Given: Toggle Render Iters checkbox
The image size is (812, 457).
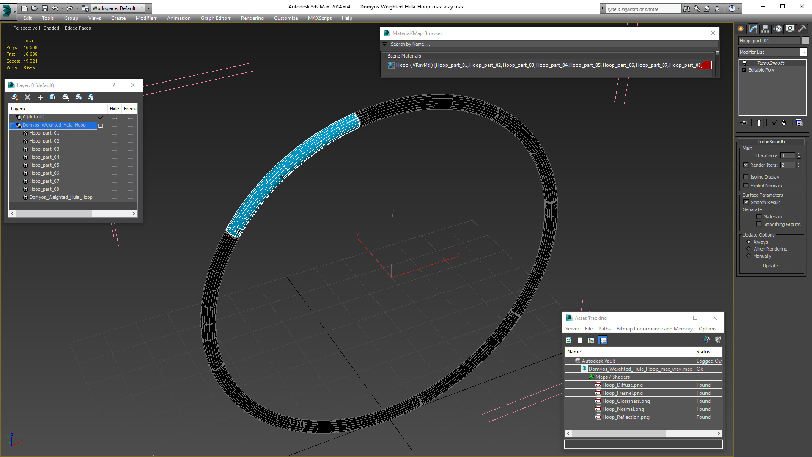Looking at the screenshot, I should click(746, 165).
